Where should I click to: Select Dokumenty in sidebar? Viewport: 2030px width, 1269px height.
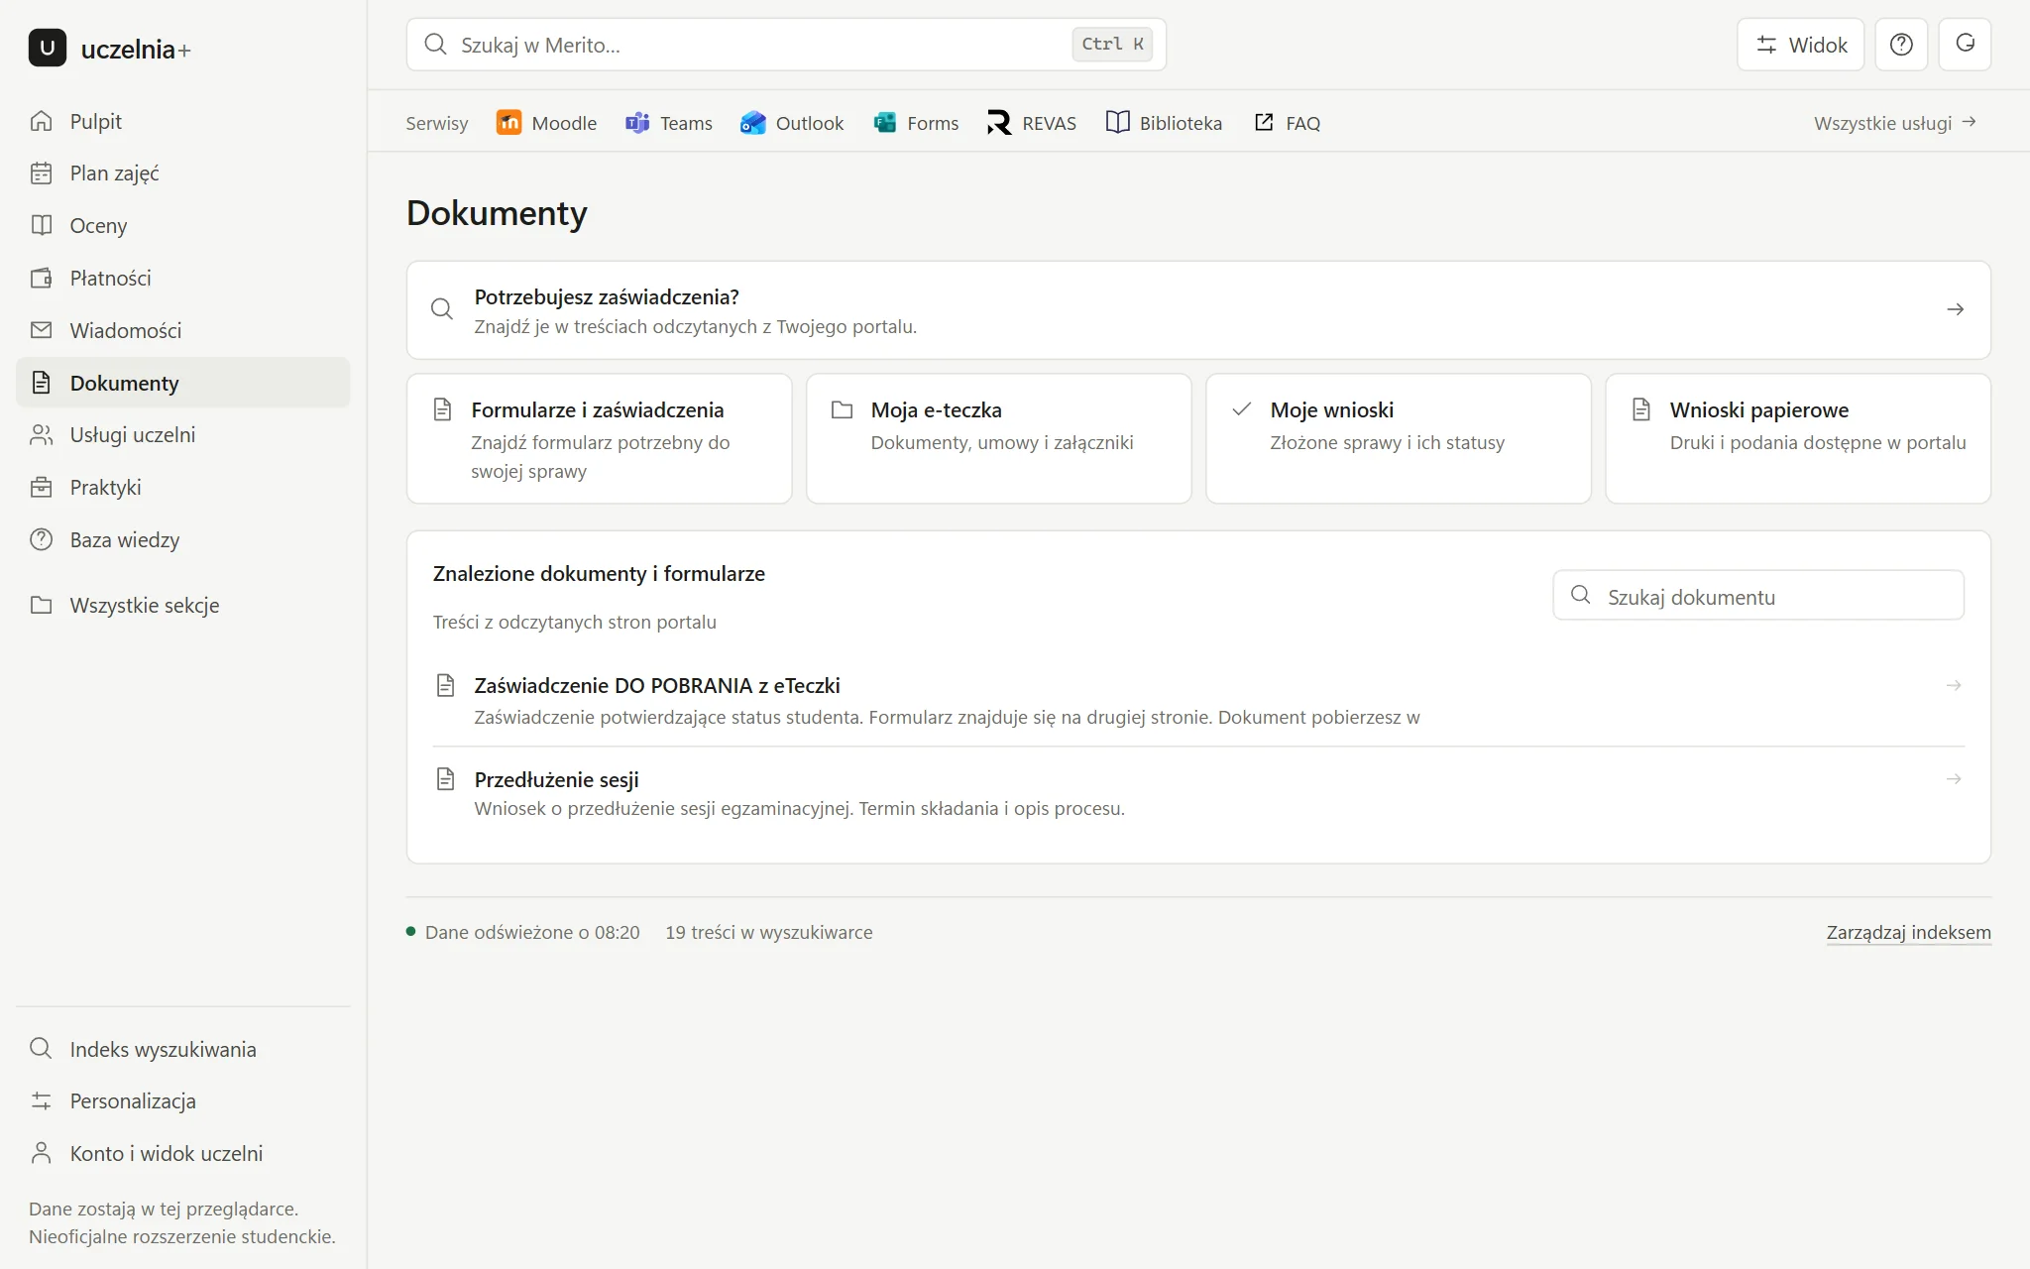183,383
